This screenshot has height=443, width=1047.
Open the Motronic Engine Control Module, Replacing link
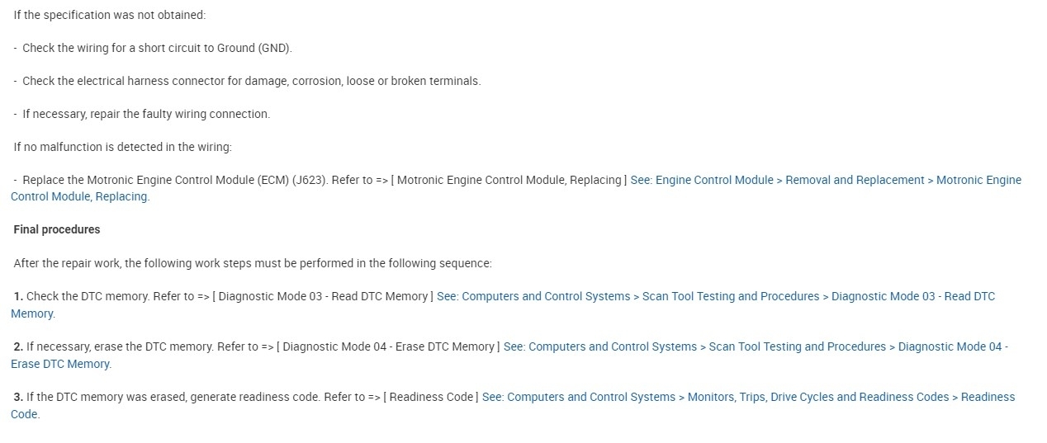click(825, 180)
